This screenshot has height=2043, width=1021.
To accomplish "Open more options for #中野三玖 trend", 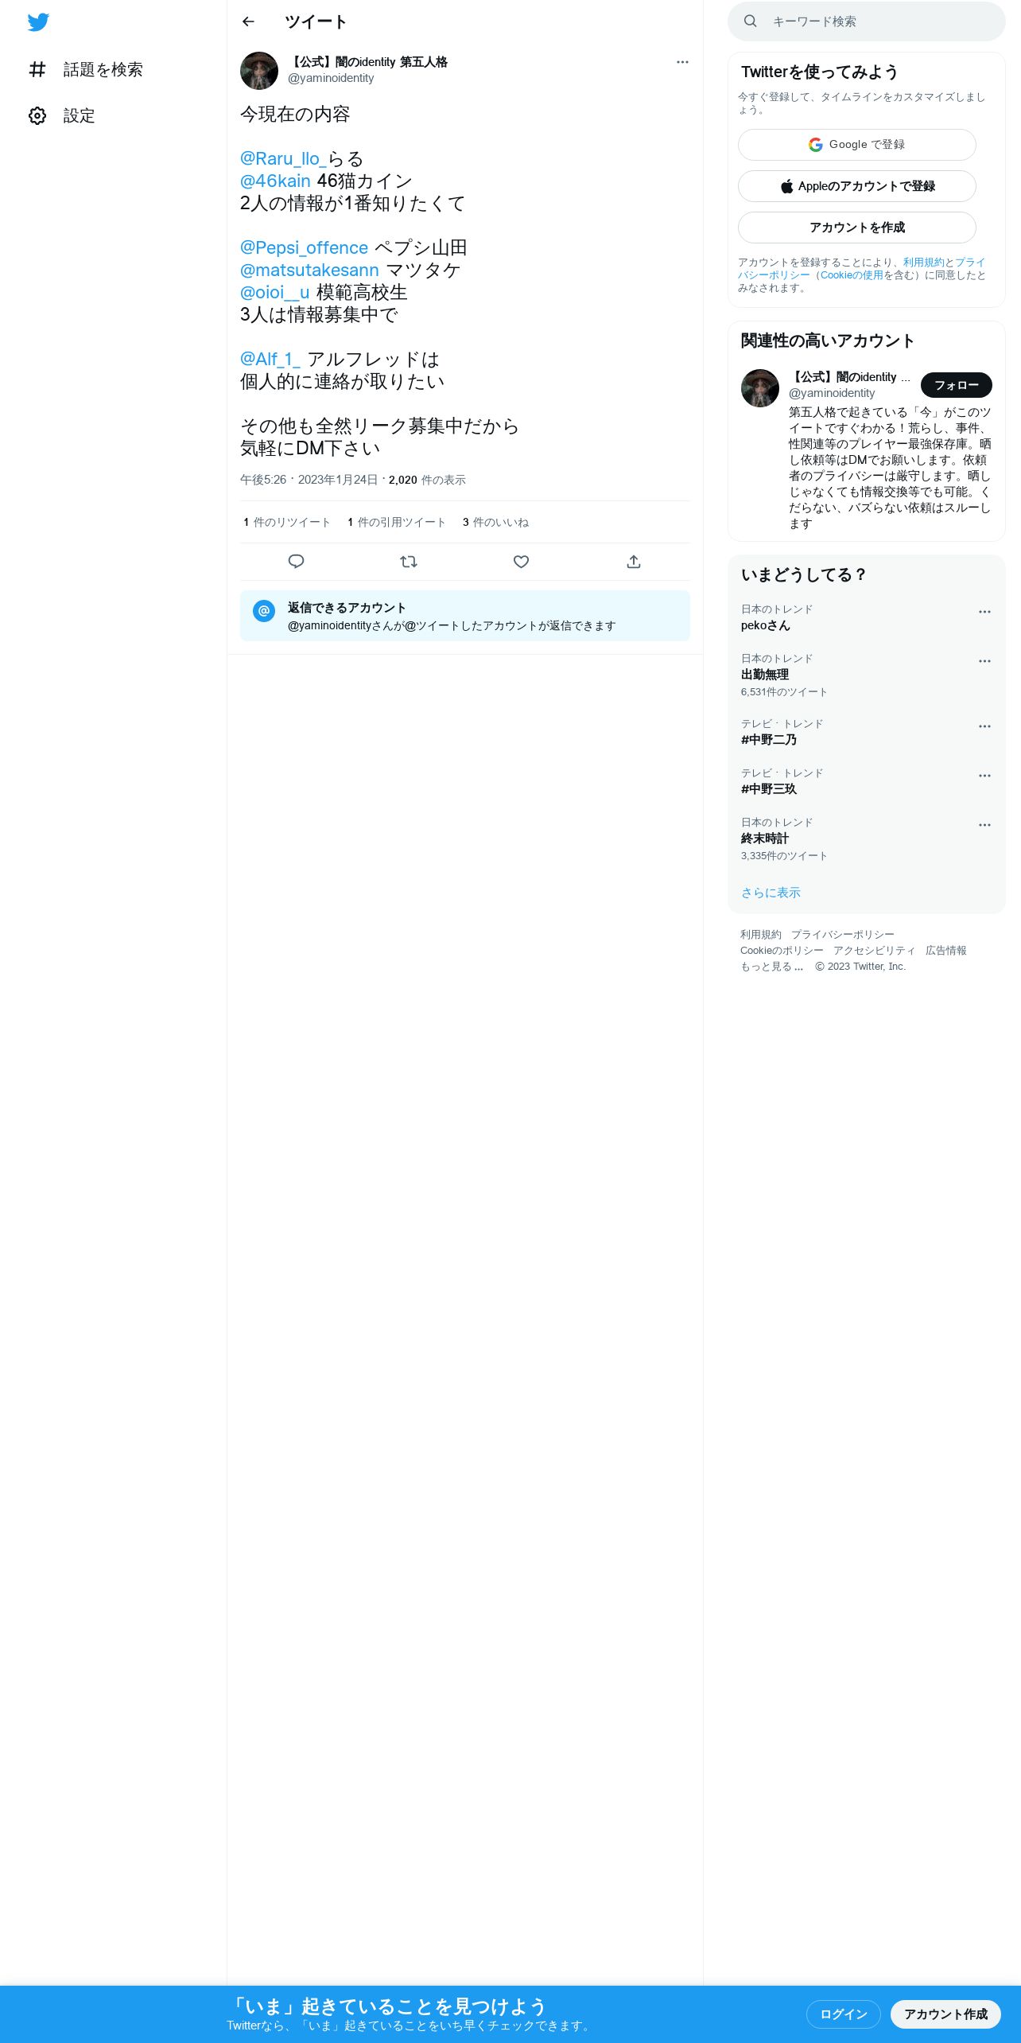I will point(984,776).
